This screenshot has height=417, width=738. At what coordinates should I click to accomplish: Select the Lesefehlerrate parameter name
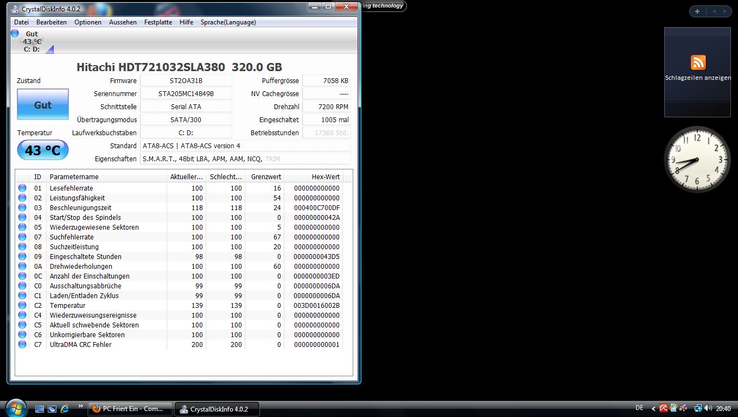tap(71, 188)
